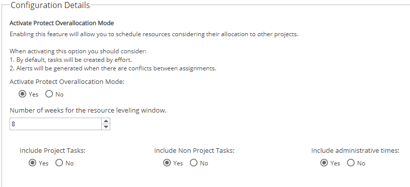Viewport: 410px width, 187px height.
Task: Disable Include administrative times with No
Action: (351, 163)
